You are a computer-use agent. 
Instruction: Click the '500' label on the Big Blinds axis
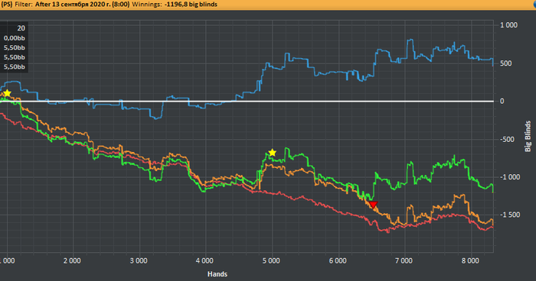(506, 63)
